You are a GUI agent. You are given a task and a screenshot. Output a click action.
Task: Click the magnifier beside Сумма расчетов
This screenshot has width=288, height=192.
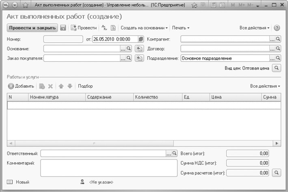point(276,173)
